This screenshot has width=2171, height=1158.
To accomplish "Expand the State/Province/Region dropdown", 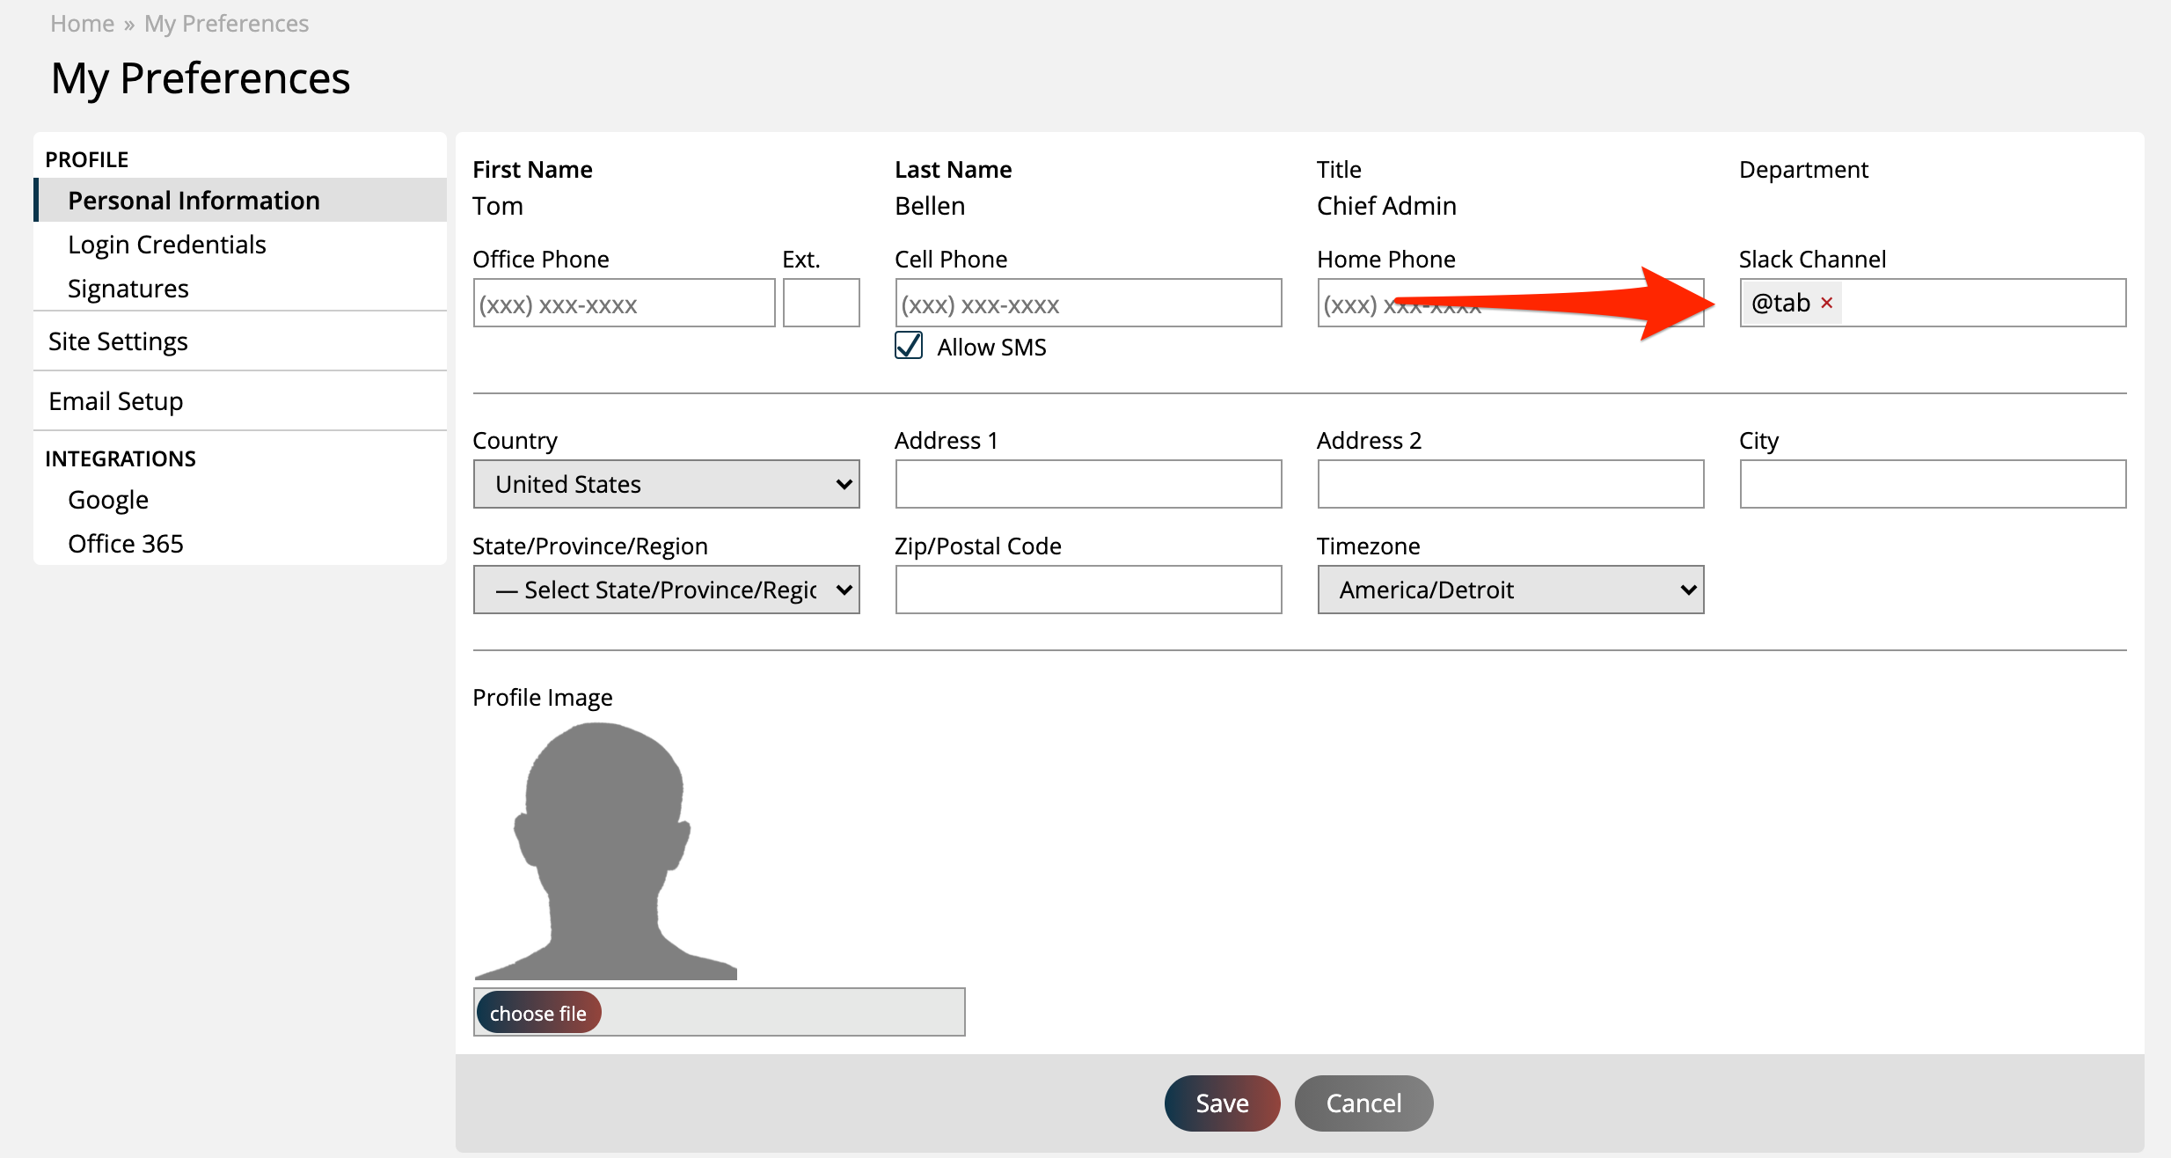I will (x=666, y=590).
